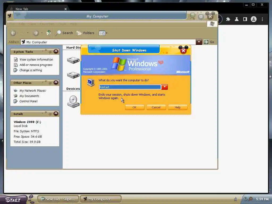Click the My Documents icon
The width and height of the screenshot is (272, 204).
point(16,96)
